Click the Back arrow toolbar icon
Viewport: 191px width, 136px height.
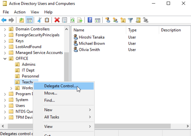coord(4,20)
